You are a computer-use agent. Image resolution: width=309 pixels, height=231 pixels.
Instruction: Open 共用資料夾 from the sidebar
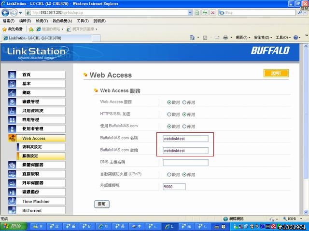[37, 111]
